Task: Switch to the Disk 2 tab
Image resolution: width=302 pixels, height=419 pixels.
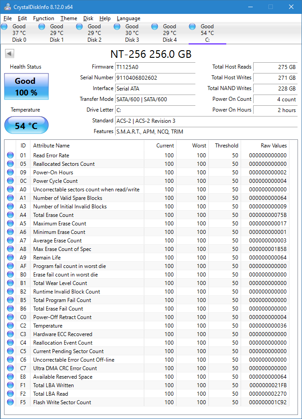Action: pos(95,33)
